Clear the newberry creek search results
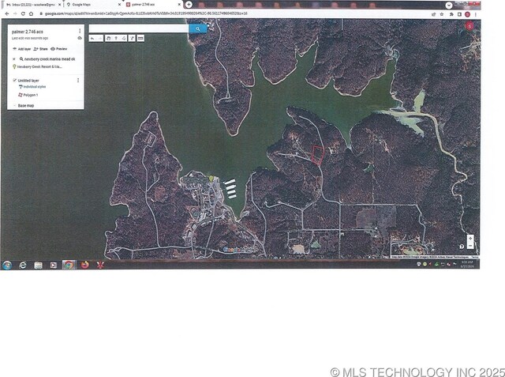505x377 pixels. 14,59
